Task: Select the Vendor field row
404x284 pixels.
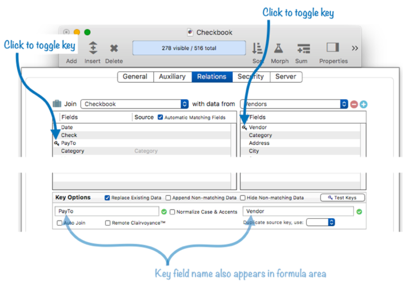Action: [301, 127]
